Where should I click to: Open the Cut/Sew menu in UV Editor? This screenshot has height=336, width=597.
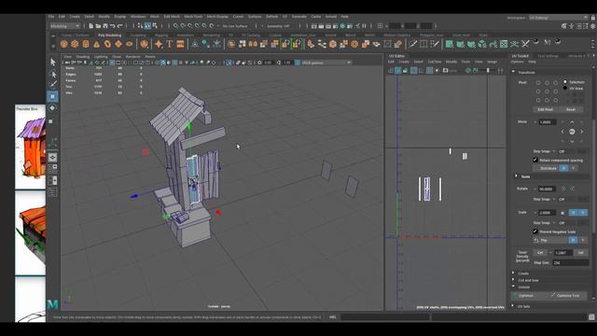click(435, 62)
